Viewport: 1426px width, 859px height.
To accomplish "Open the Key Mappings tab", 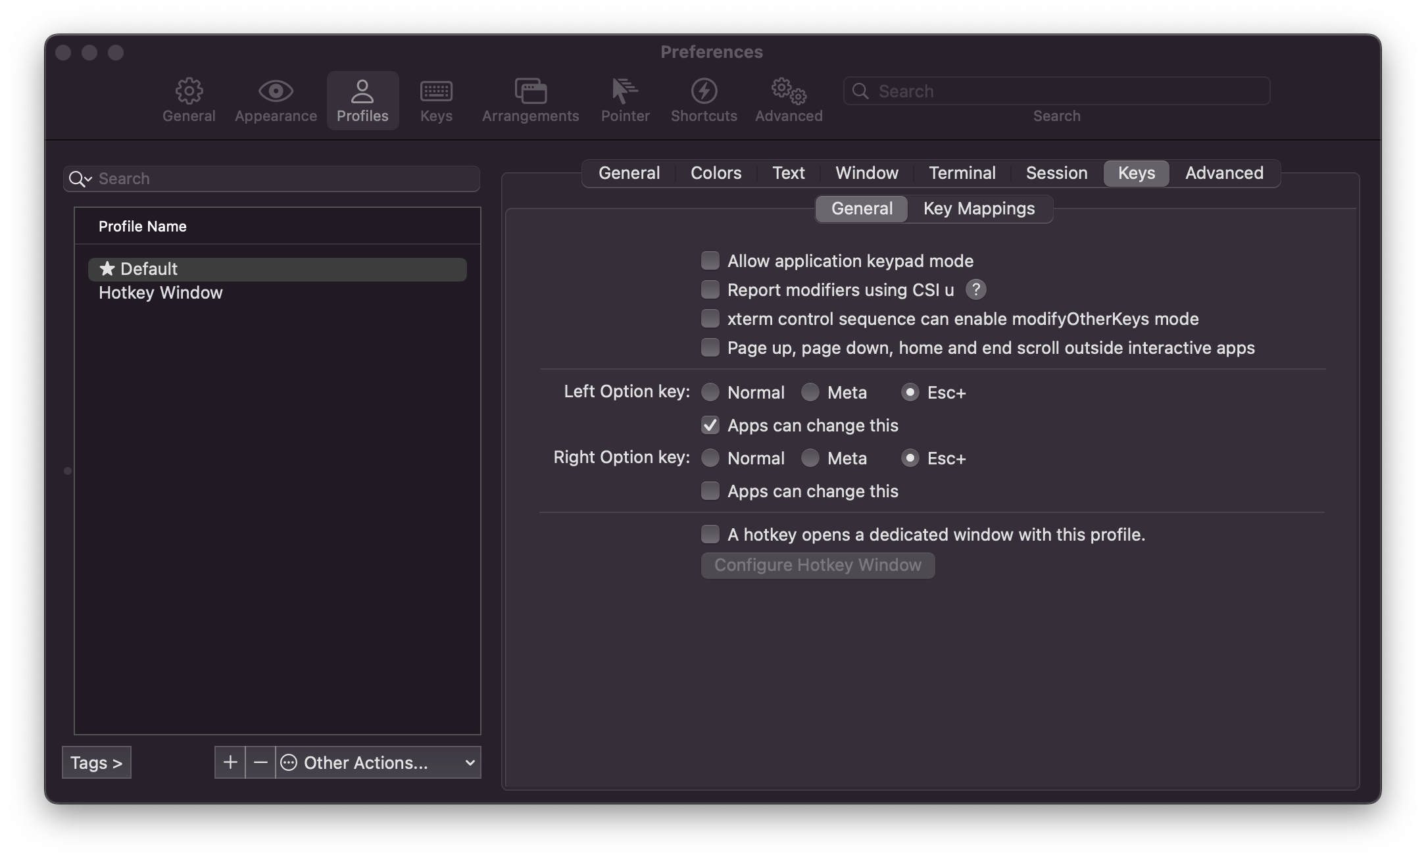I will pyautogui.click(x=979, y=209).
